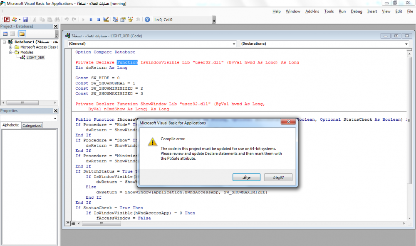Click View Code icon in Project panel
The width and height of the screenshot is (416, 246).
pyautogui.click(x=5, y=34)
